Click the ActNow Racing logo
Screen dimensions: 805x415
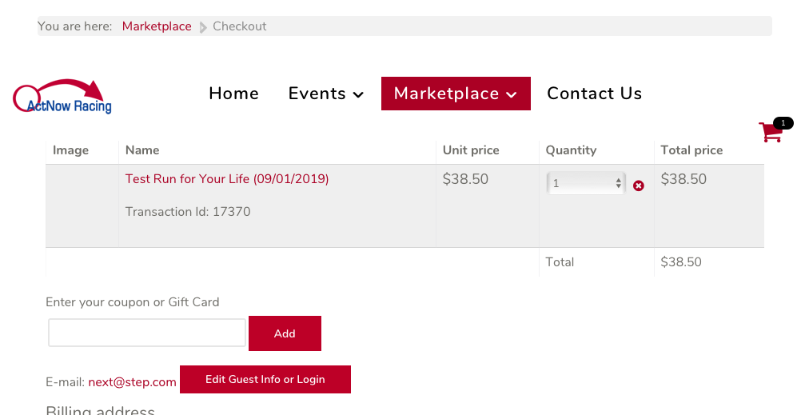point(63,97)
